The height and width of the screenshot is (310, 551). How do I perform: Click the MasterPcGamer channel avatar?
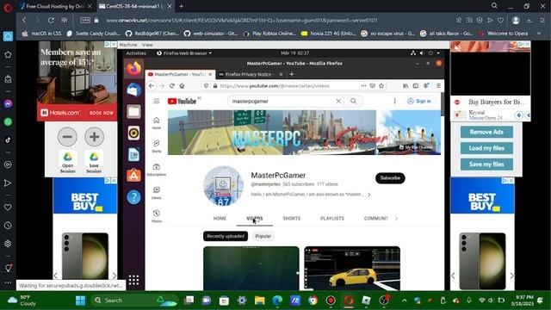[223, 186]
